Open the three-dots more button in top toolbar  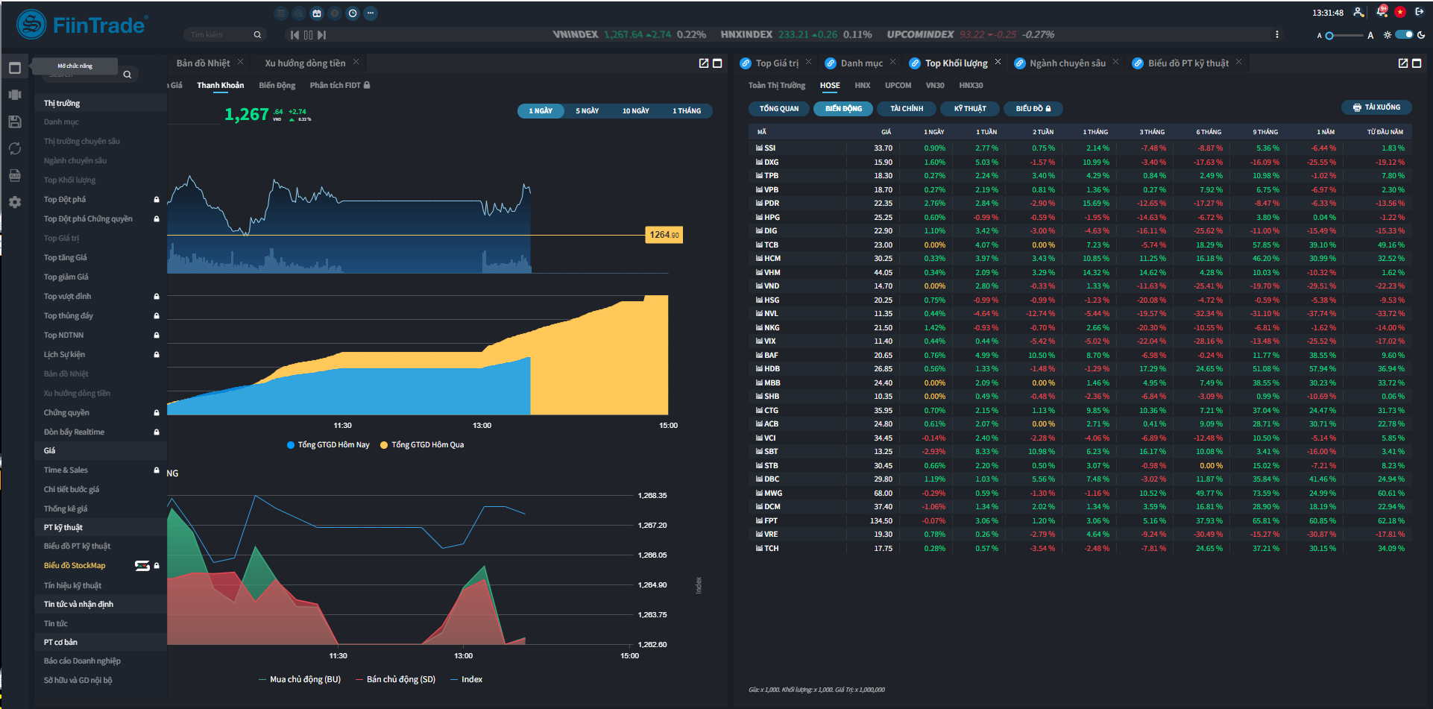coord(371,13)
